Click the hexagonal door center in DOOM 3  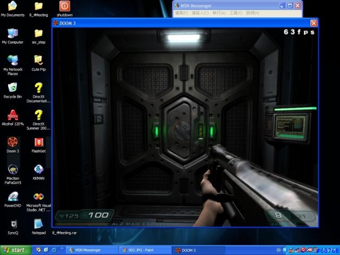click(184, 129)
